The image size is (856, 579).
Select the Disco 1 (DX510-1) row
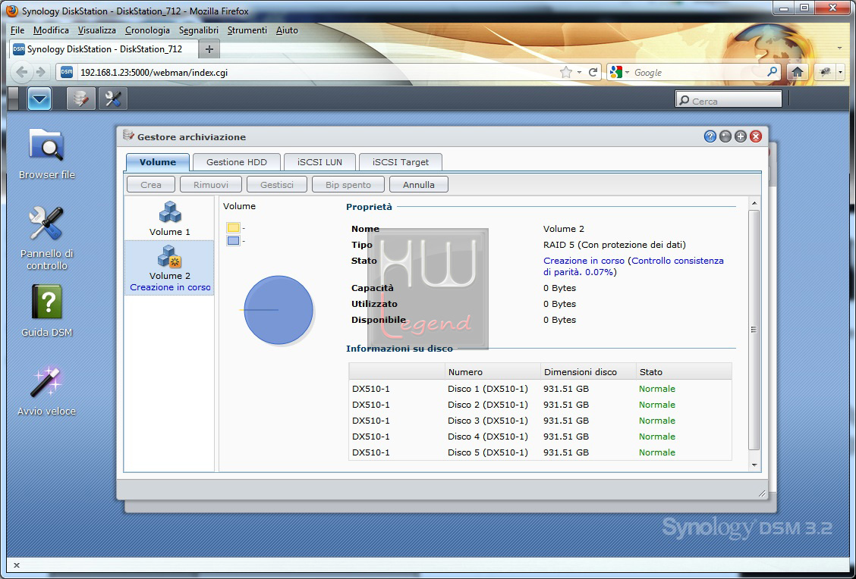click(x=540, y=389)
